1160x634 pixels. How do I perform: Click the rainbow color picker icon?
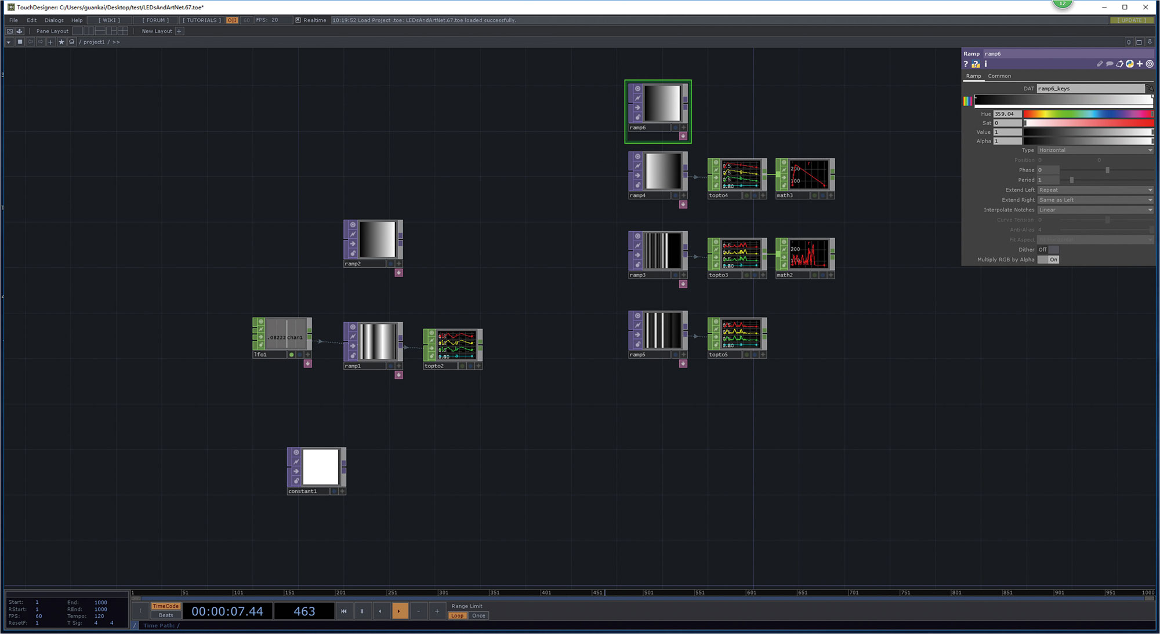tap(967, 101)
